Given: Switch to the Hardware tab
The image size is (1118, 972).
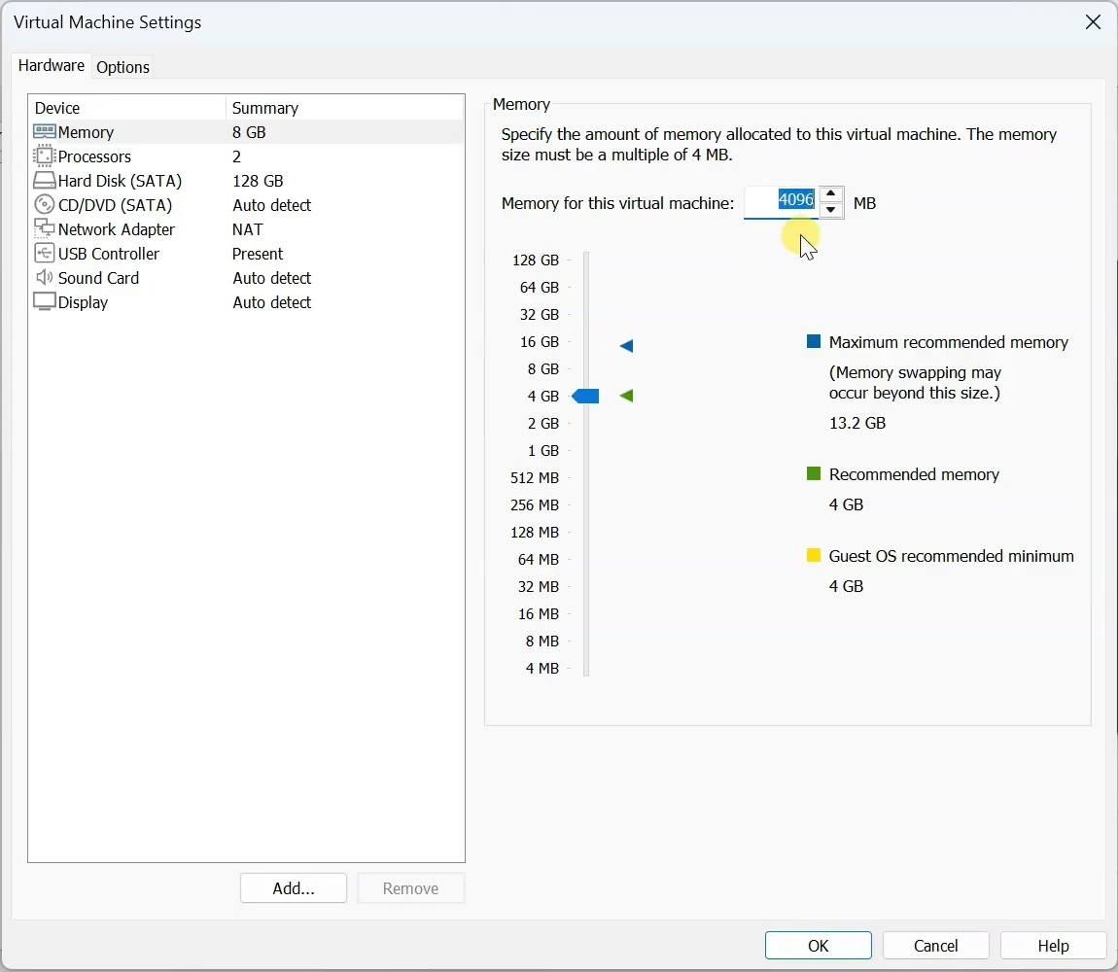Looking at the screenshot, I should point(52,65).
